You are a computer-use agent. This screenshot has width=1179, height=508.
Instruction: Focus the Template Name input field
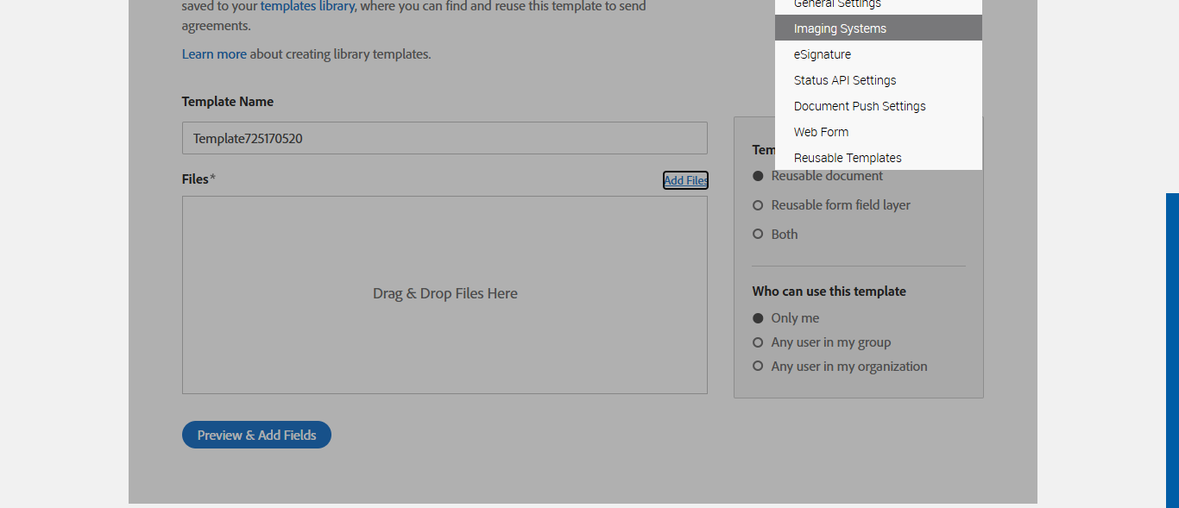pos(444,138)
